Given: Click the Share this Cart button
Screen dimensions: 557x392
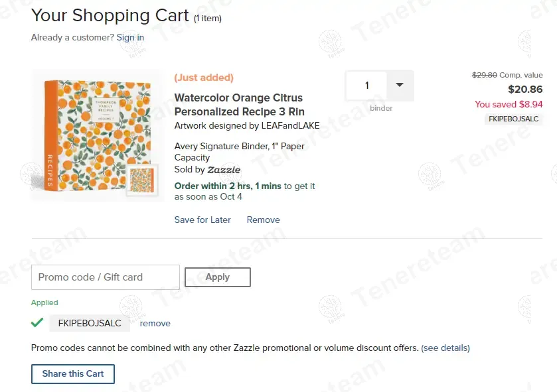Looking at the screenshot, I should click(73, 373).
